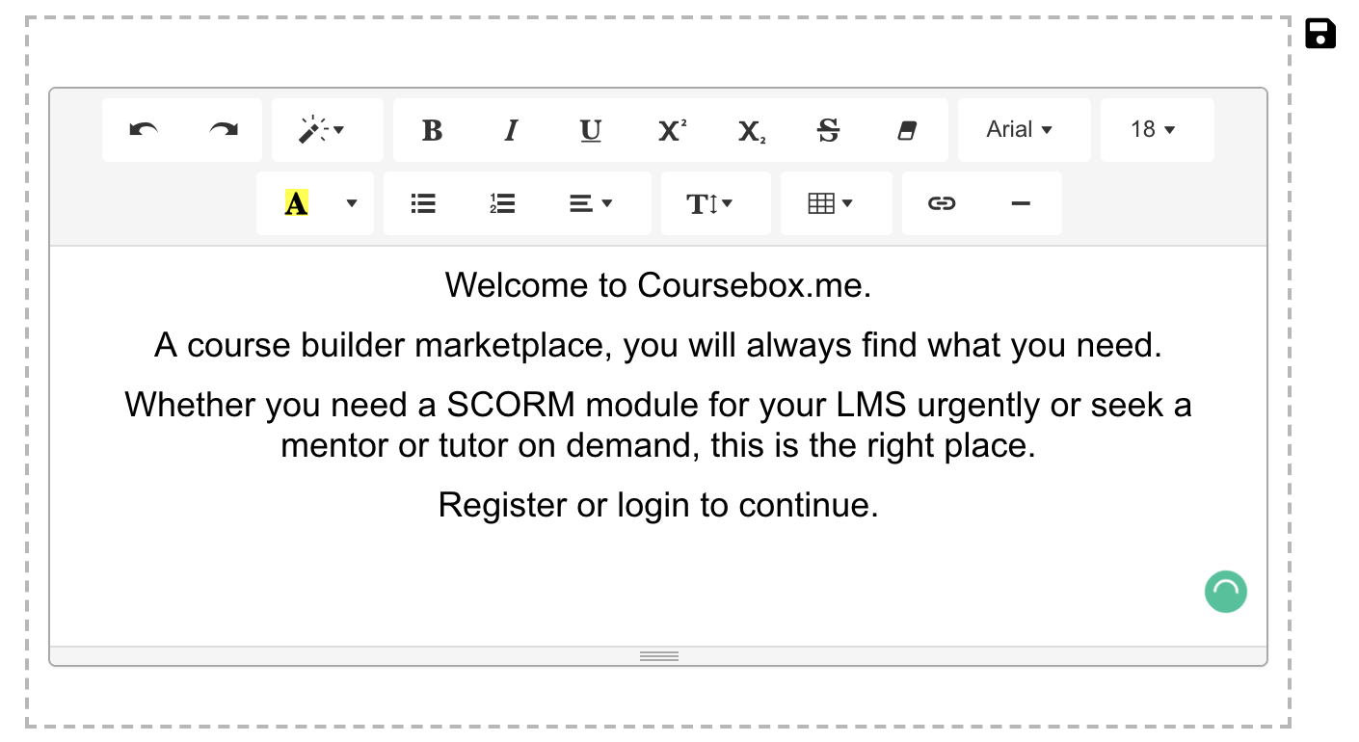Insert a hyperlink
Screen dimensions: 1359x742
[941, 202]
